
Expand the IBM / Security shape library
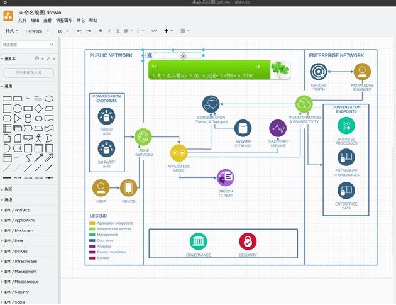click(x=16, y=292)
